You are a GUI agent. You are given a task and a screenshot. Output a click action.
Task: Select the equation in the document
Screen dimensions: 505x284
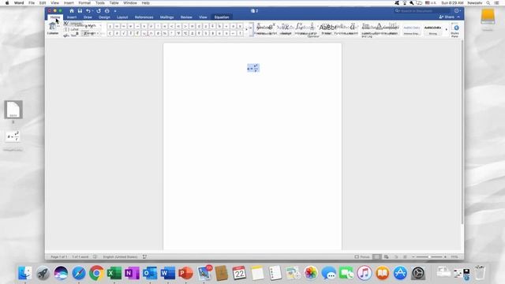[253, 68]
